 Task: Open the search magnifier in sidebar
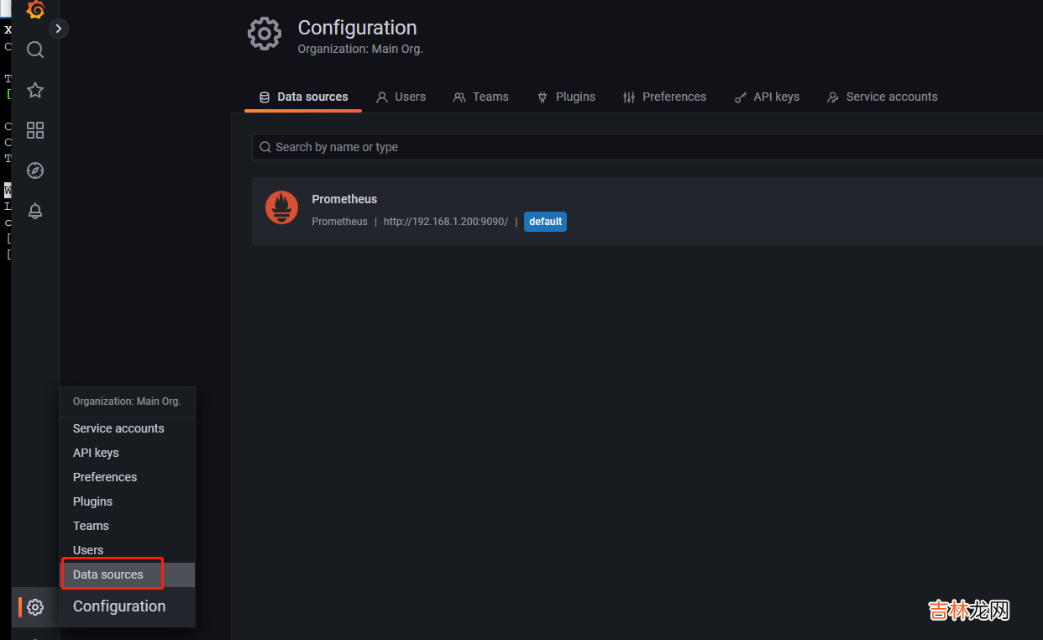(35, 50)
